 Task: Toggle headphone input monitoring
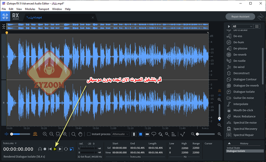coord(40,149)
